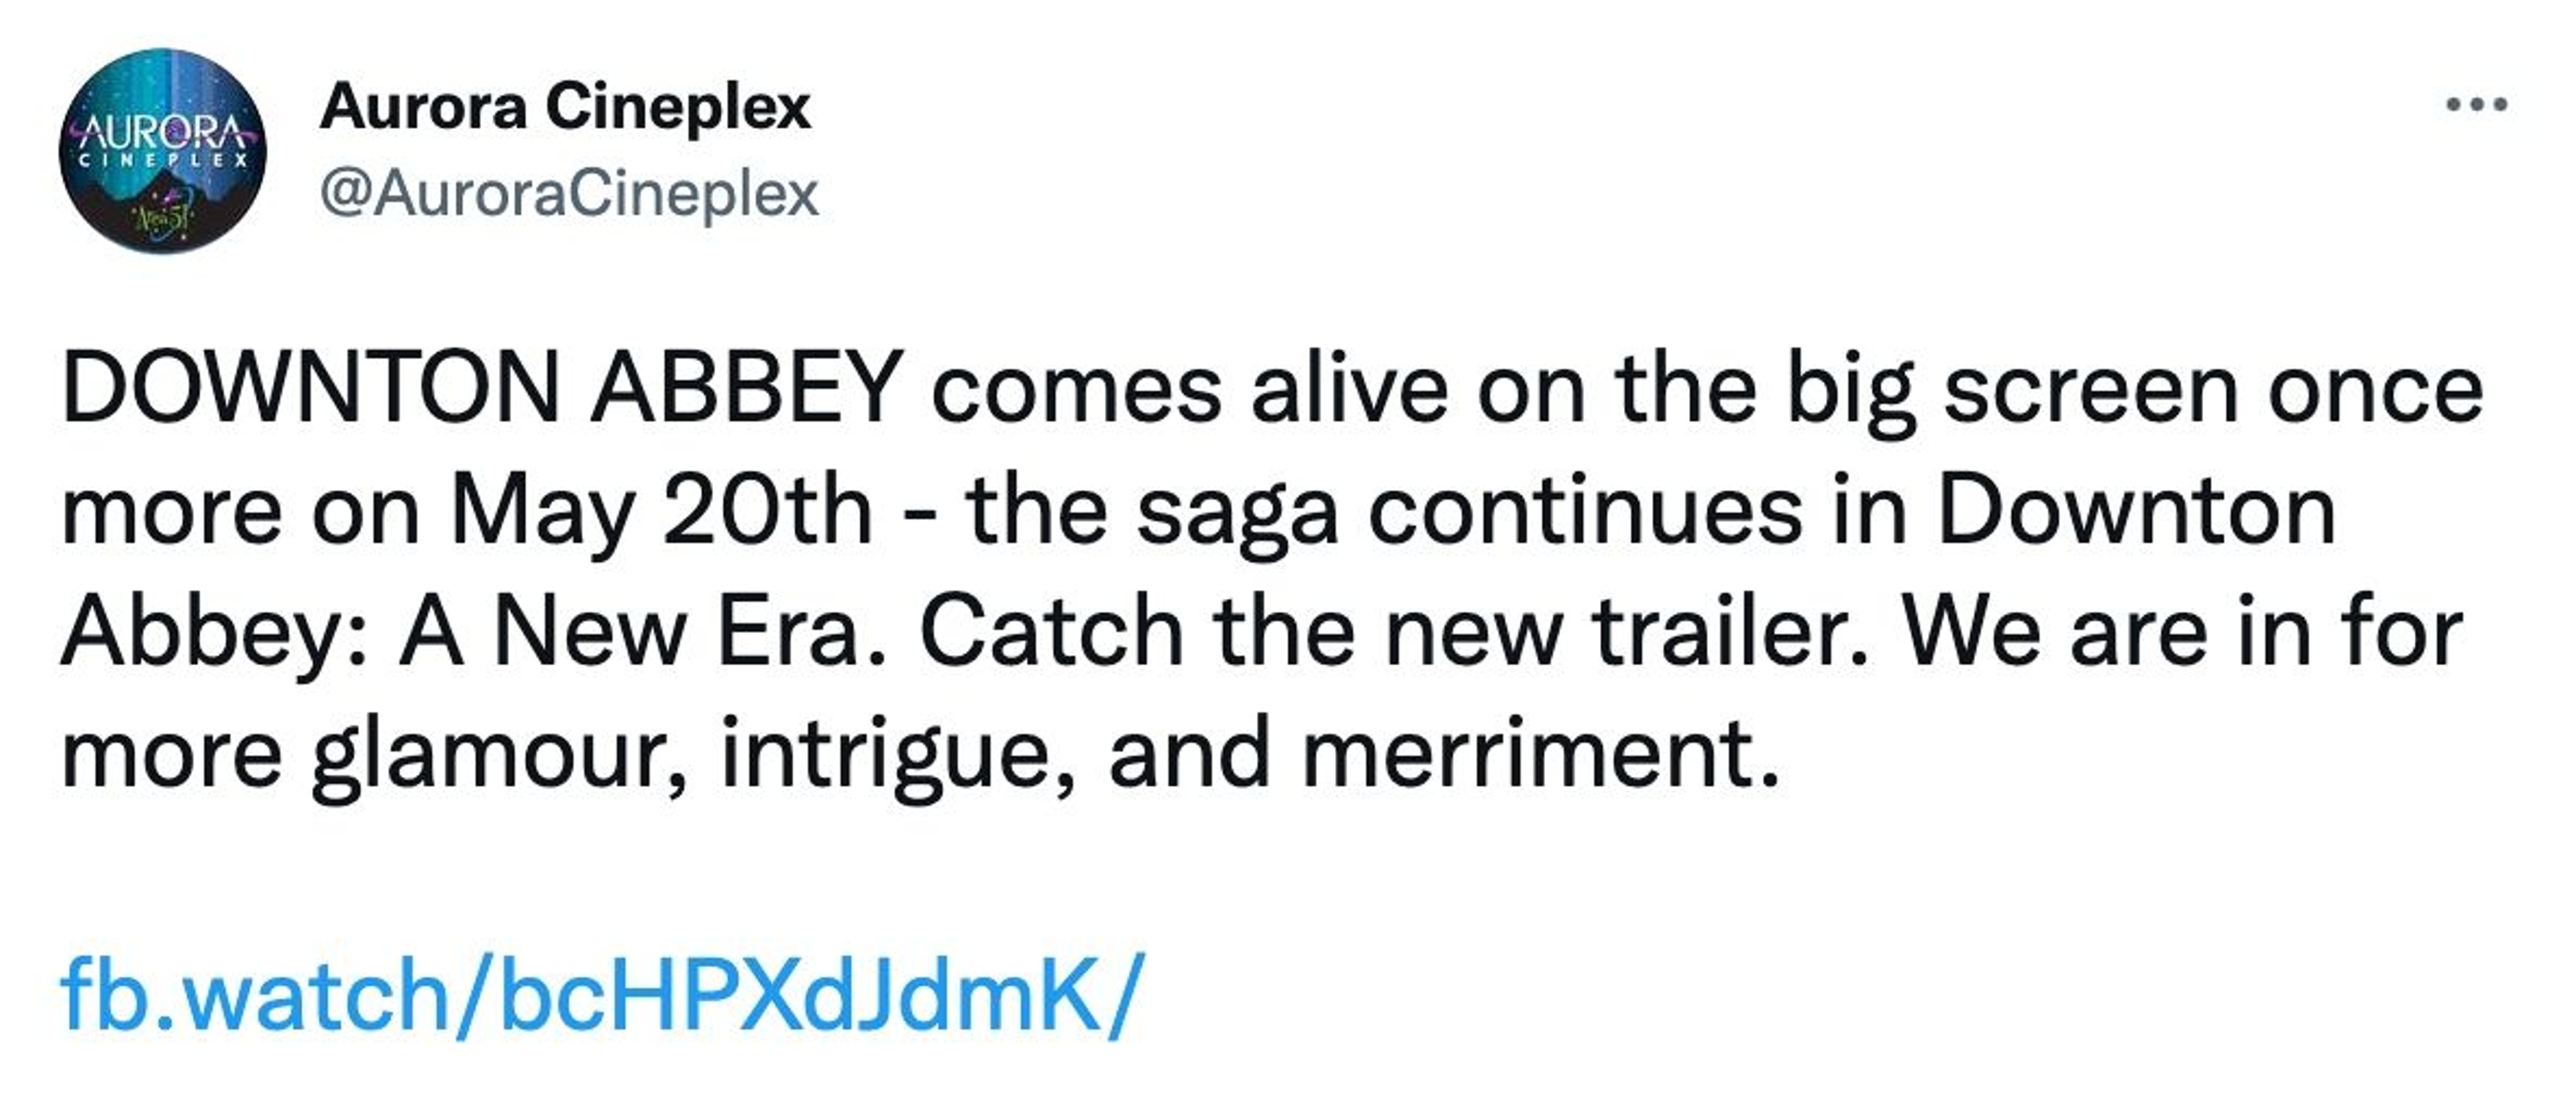
Task: Open the three-dot more options menu
Action: pos(2476,104)
